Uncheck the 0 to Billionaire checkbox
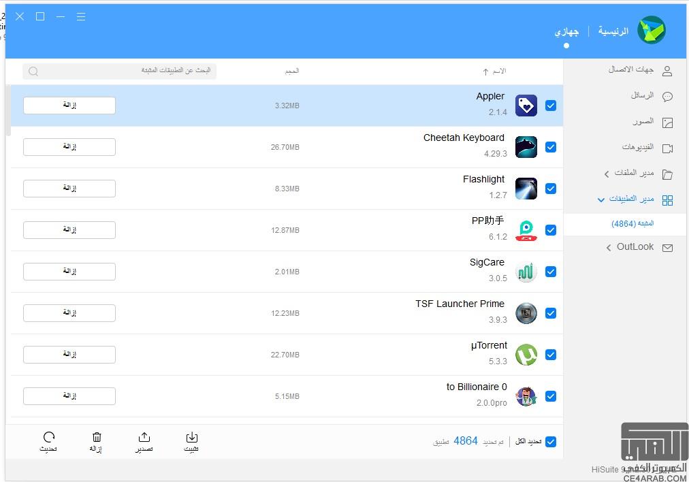689x482 pixels. point(551,396)
